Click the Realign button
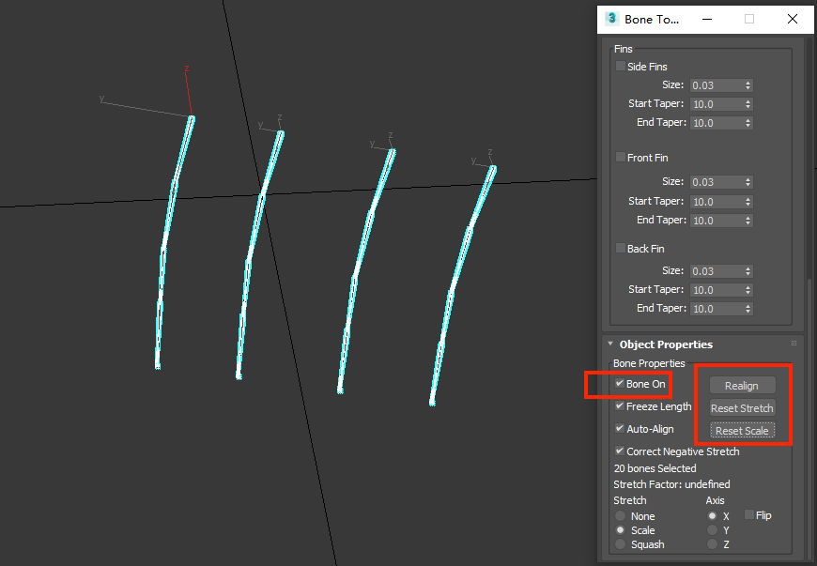Image resolution: width=817 pixels, height=566 pixels. (x=742, y=386)
